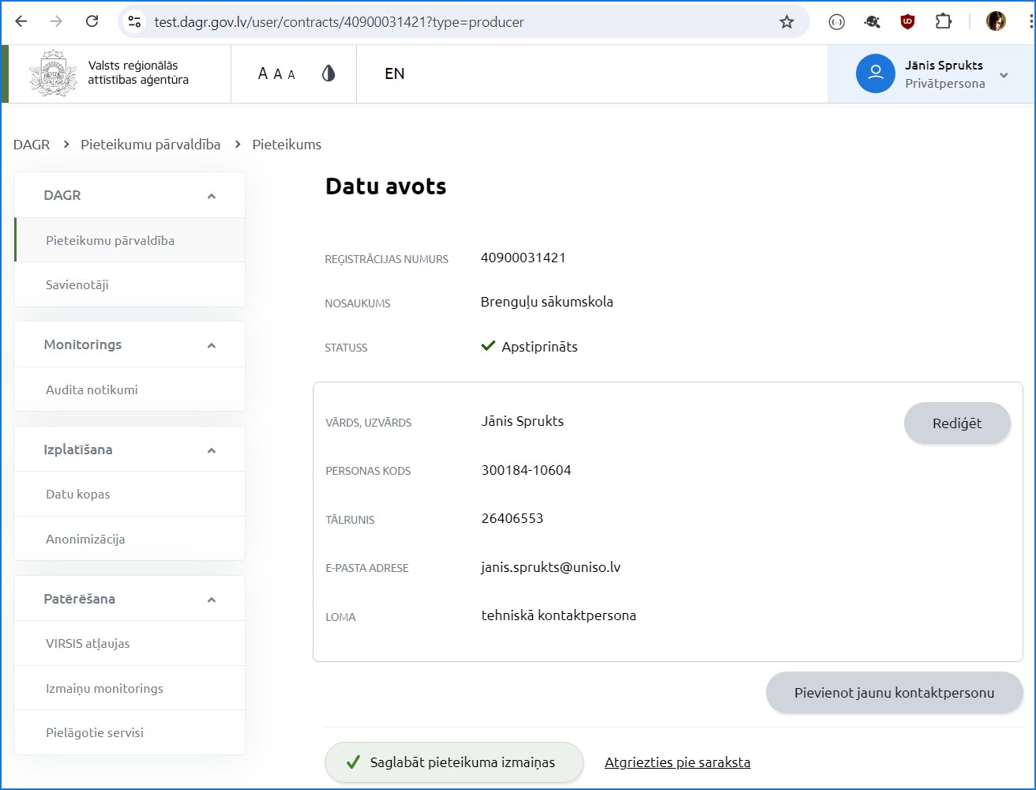Open the browser profile avatar
Viewport: 1036px width, 790px height.
pyautogui.click(x=996, y=21)
